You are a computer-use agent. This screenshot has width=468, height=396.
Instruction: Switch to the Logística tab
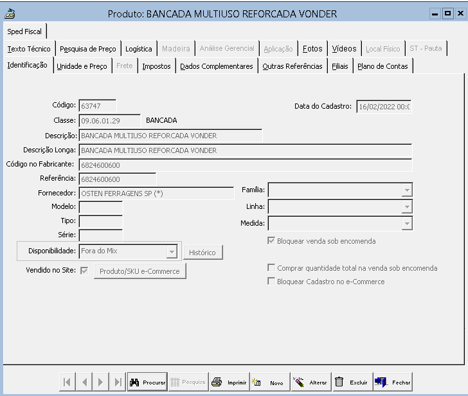tap(139, 49)
